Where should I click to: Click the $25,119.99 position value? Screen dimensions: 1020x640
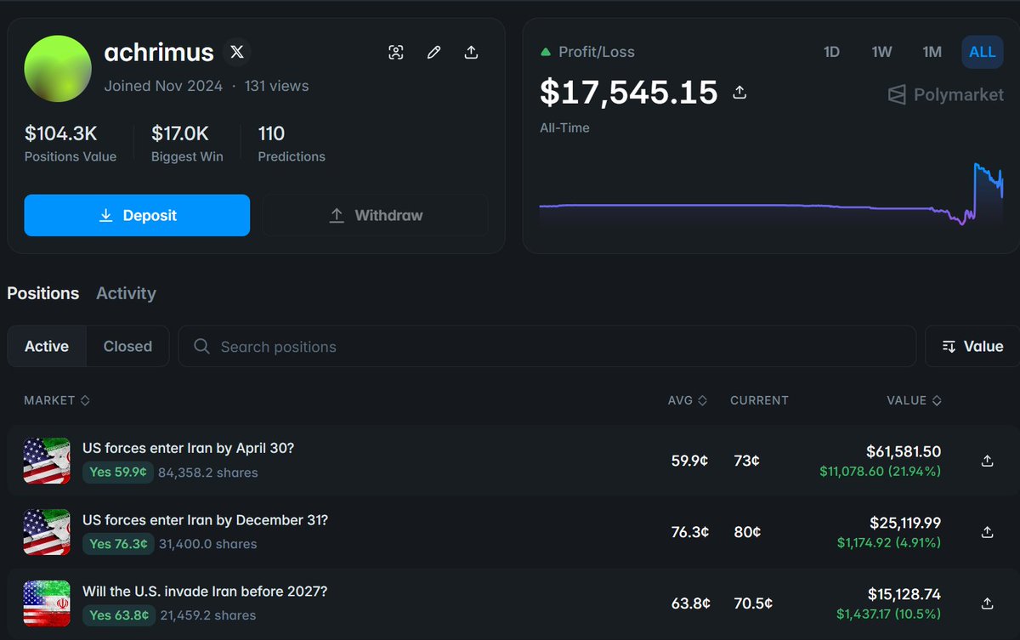(905, 524)
